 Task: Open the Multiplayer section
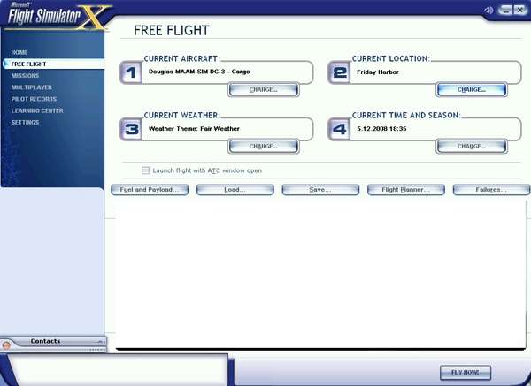(x=32, y=87)
